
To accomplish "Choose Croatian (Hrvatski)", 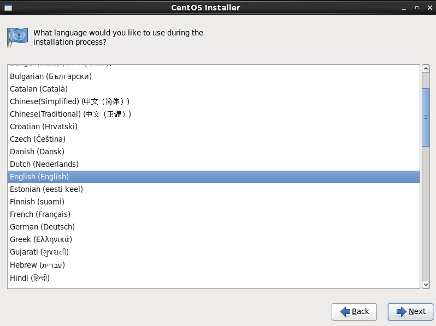I will [214, 126].
